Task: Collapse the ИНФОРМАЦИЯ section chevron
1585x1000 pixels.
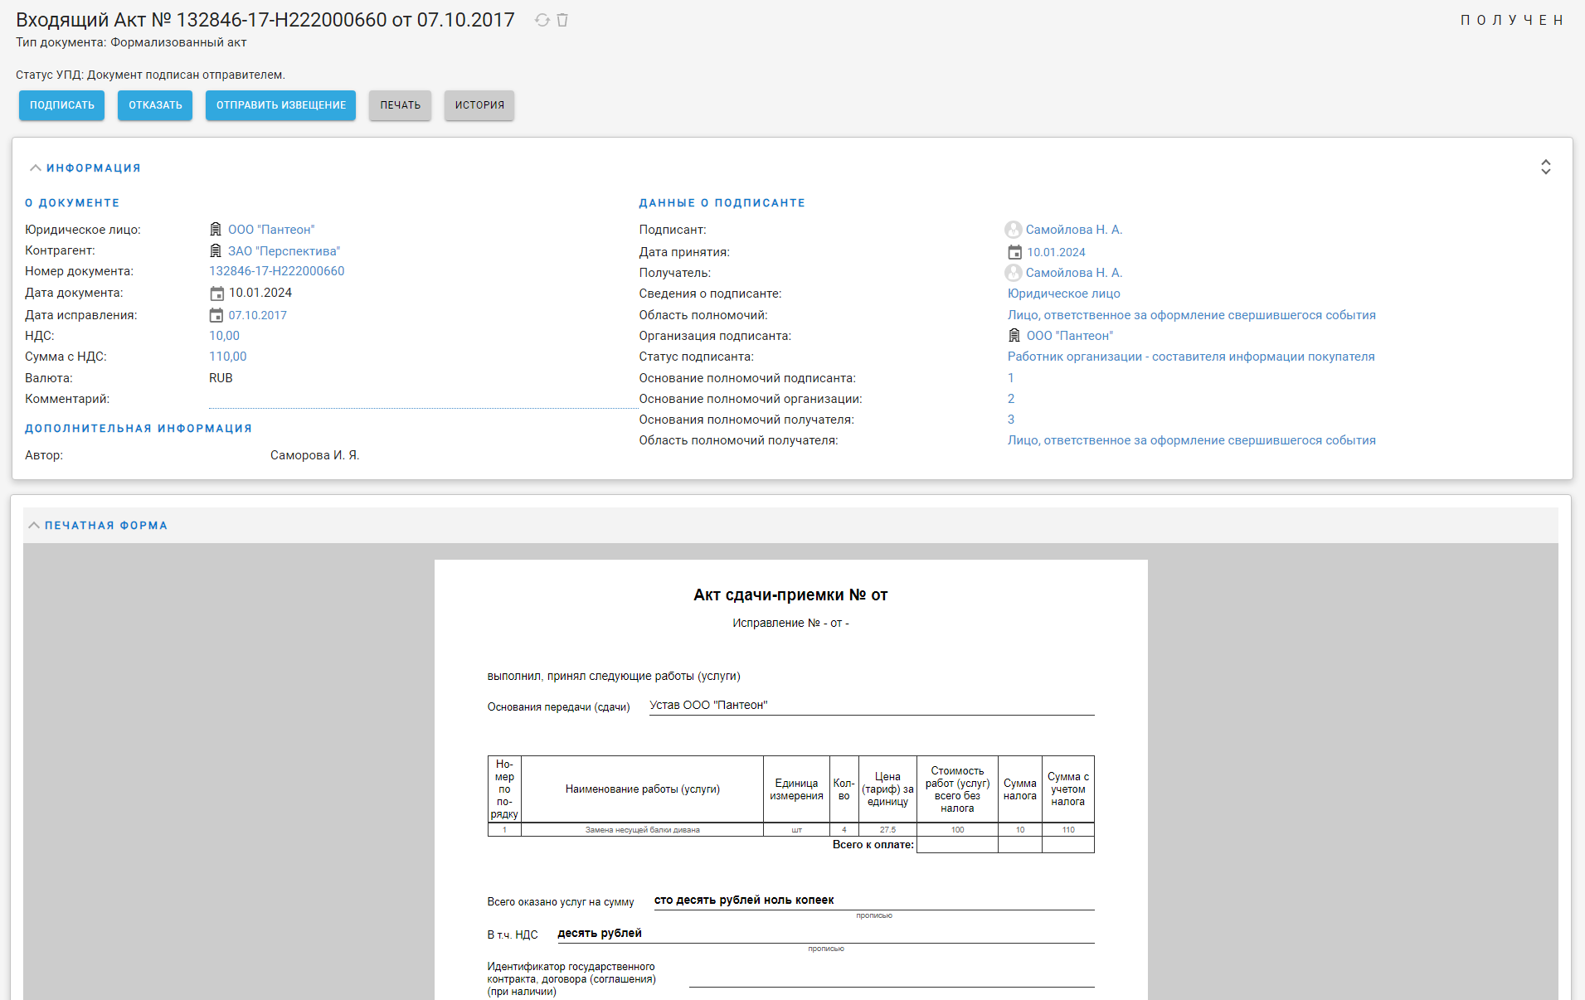Action: point(36,167)
